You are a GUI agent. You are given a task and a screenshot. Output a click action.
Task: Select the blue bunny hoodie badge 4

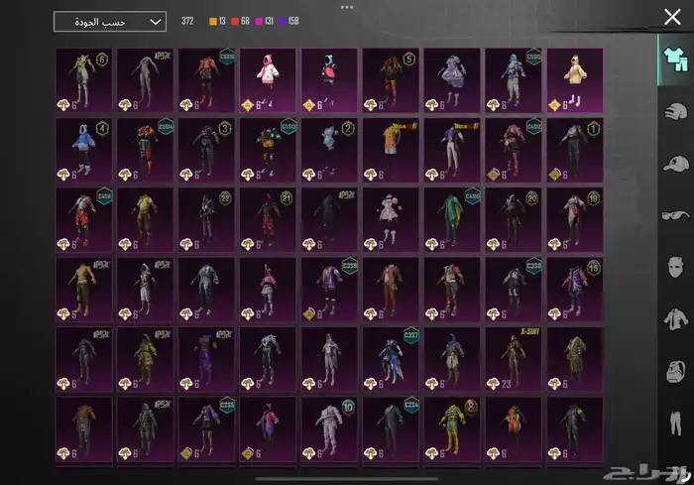click(x=83, y=150)
